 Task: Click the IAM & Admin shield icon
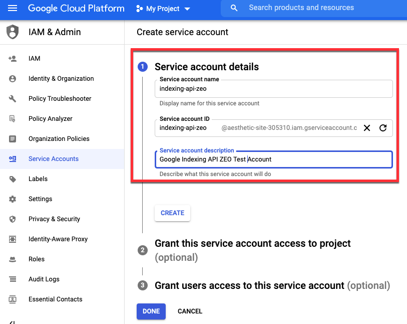pos(13,32)
